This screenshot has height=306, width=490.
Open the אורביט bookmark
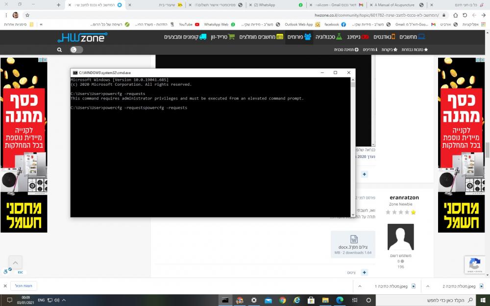coord(449,24)
